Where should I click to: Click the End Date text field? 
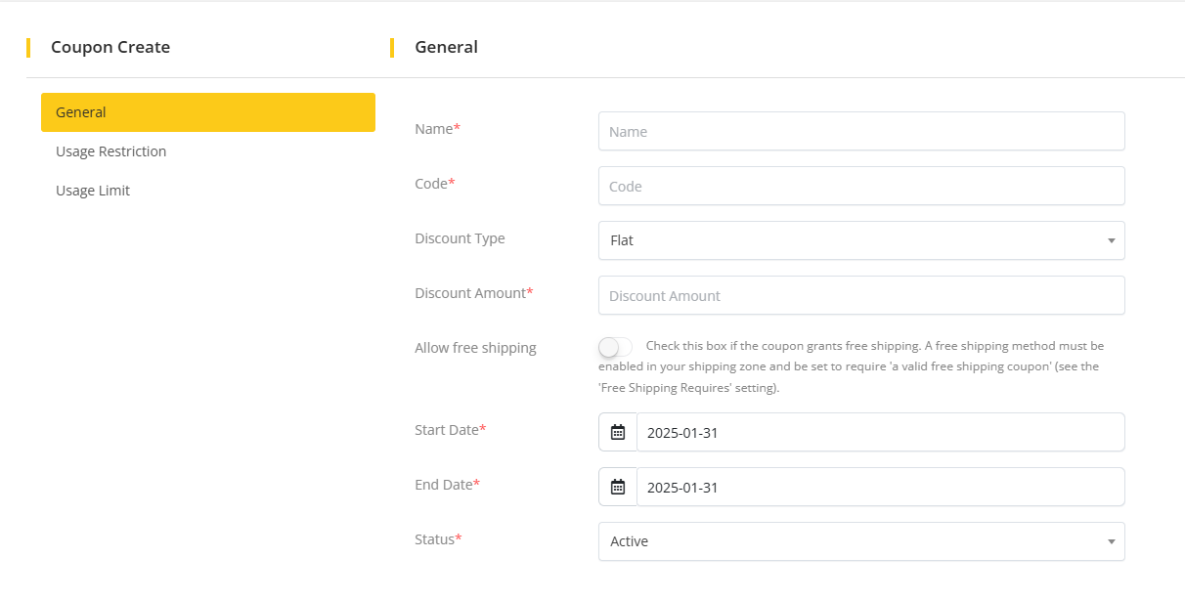tap(880, 487)
